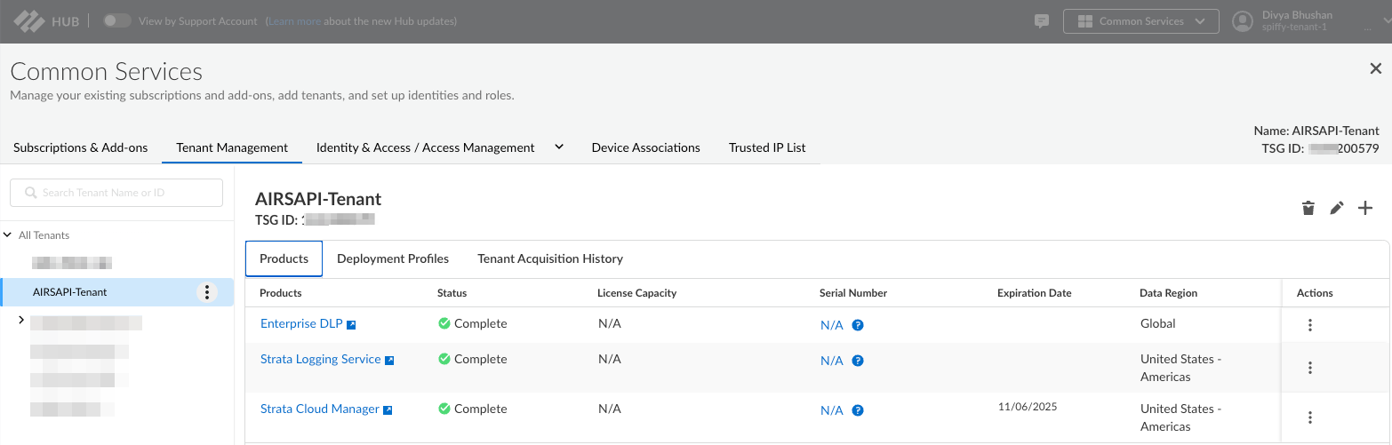The height and width of the screenshot is (445, 1392).
Task: Expand the blurred tenant group arrow
Action: coord(21,320)
